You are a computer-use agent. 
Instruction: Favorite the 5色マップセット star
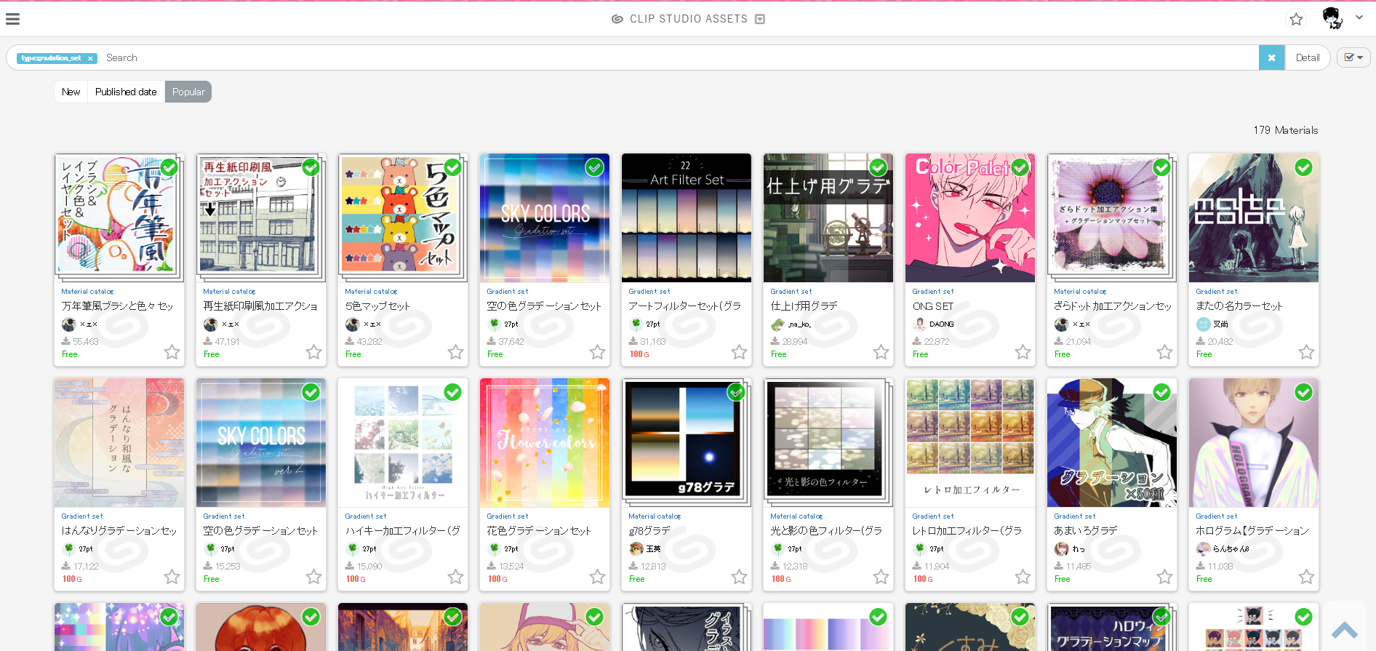point(455,352)
